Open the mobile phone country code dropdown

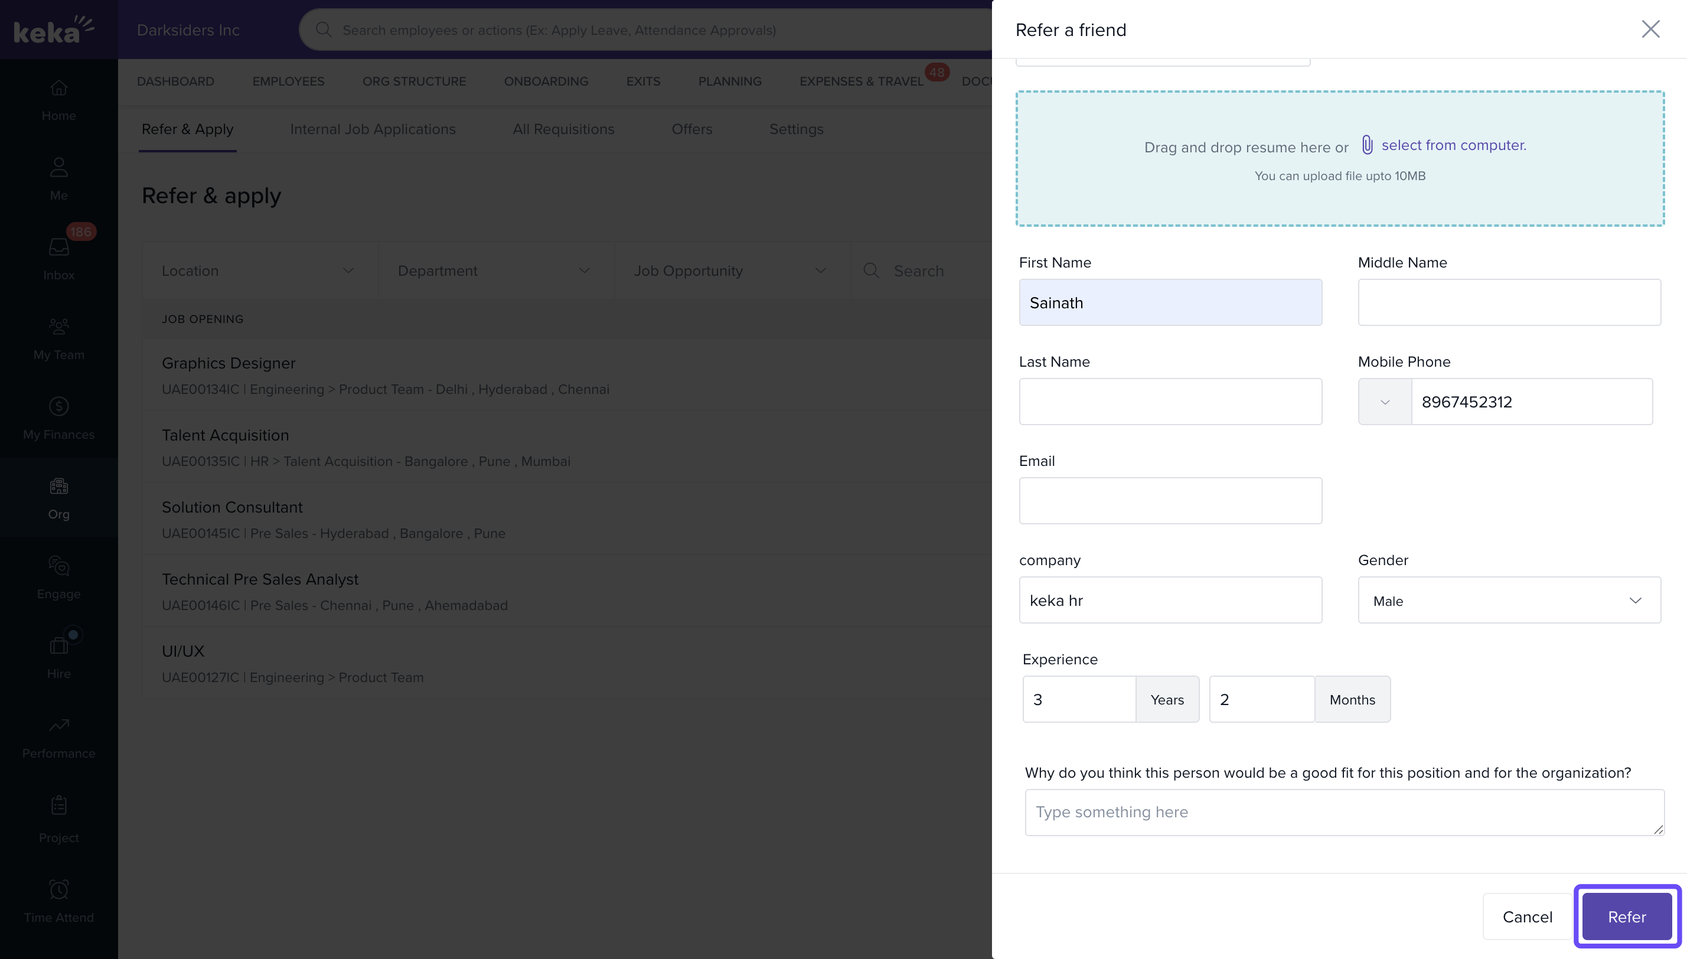1384,402
